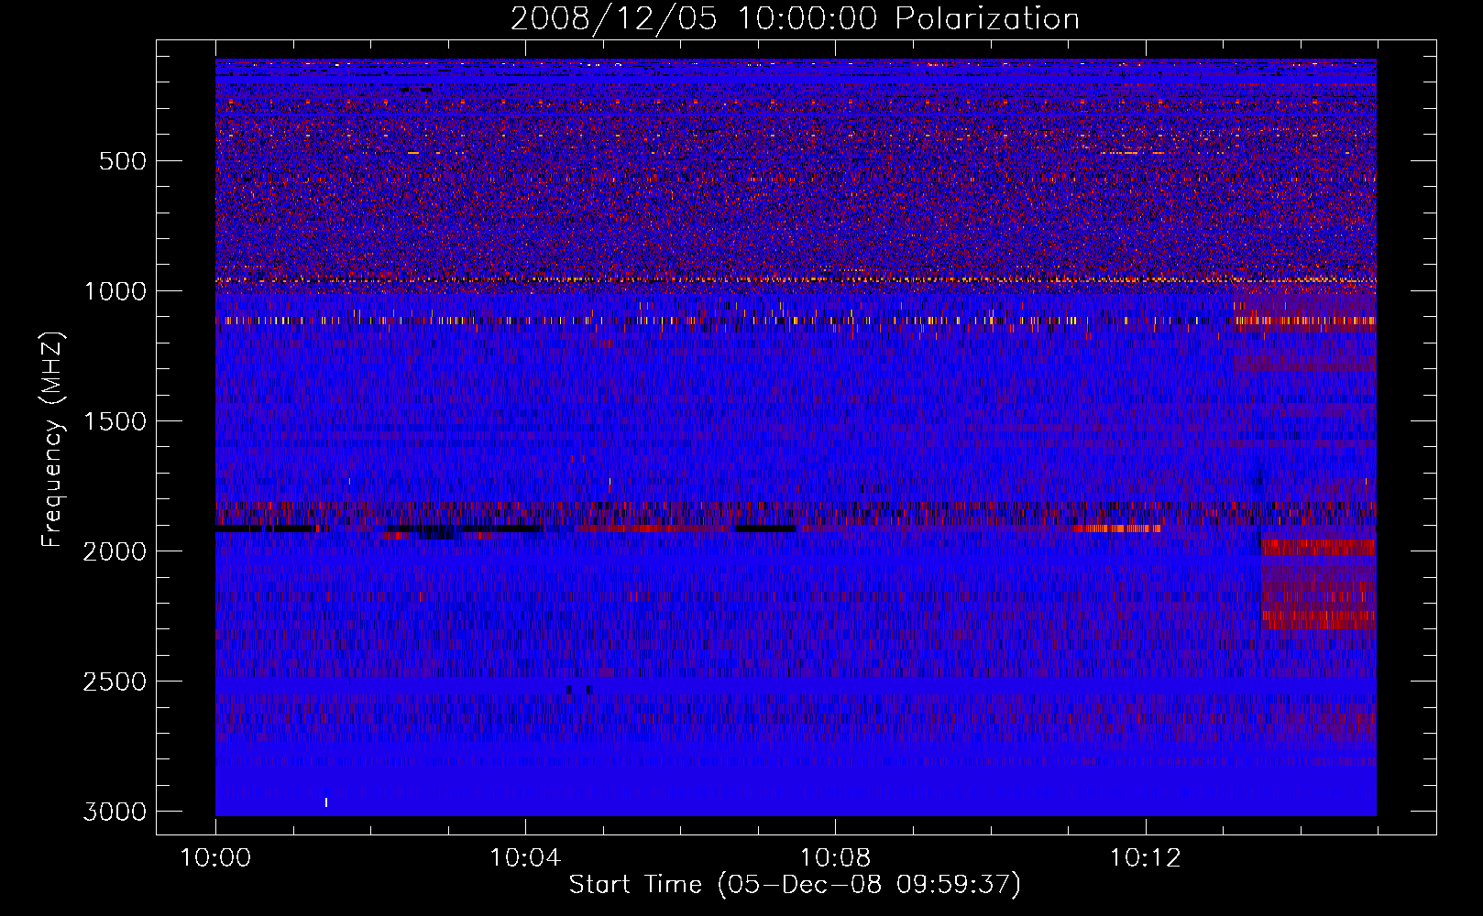Click the 'Start Time (05-Dec-08 09:59:37)' axis label
1483x916 pixels.
795,885
